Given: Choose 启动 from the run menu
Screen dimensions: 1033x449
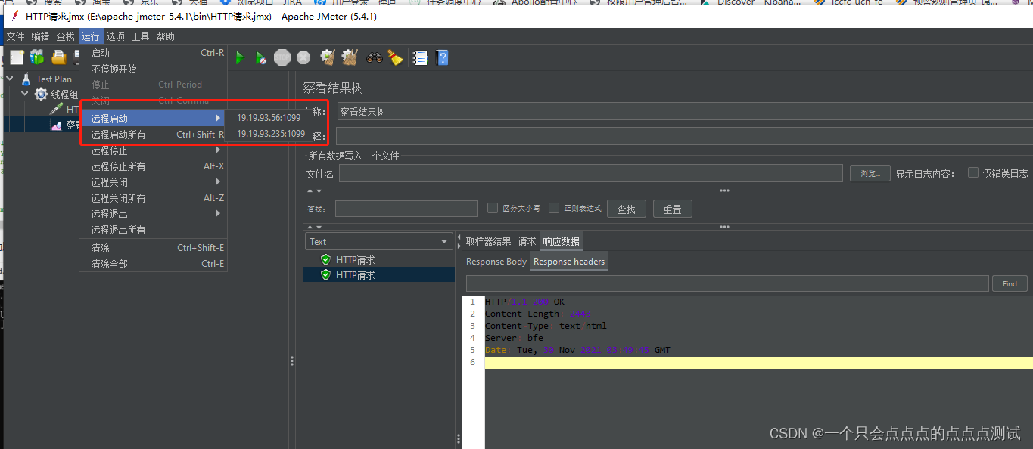Looking at the screenshot, I should click(154, 53).
